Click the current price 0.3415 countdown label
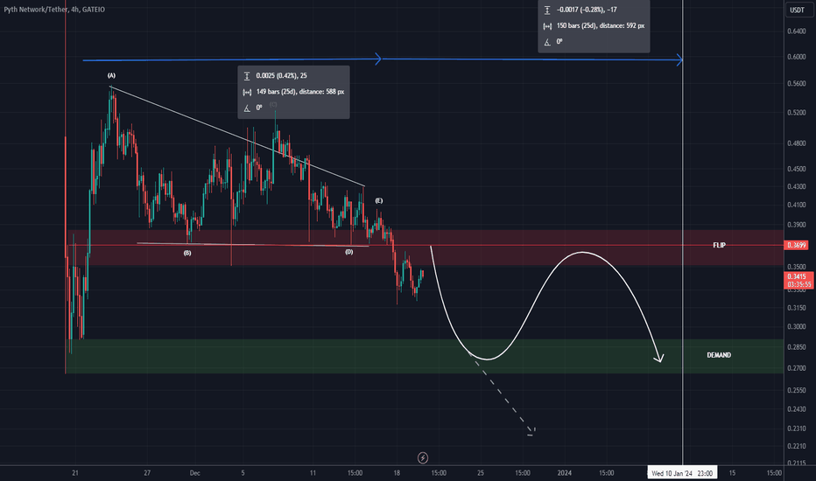The image size is (816, 481). pyautogui.click(x=798, y=280)
